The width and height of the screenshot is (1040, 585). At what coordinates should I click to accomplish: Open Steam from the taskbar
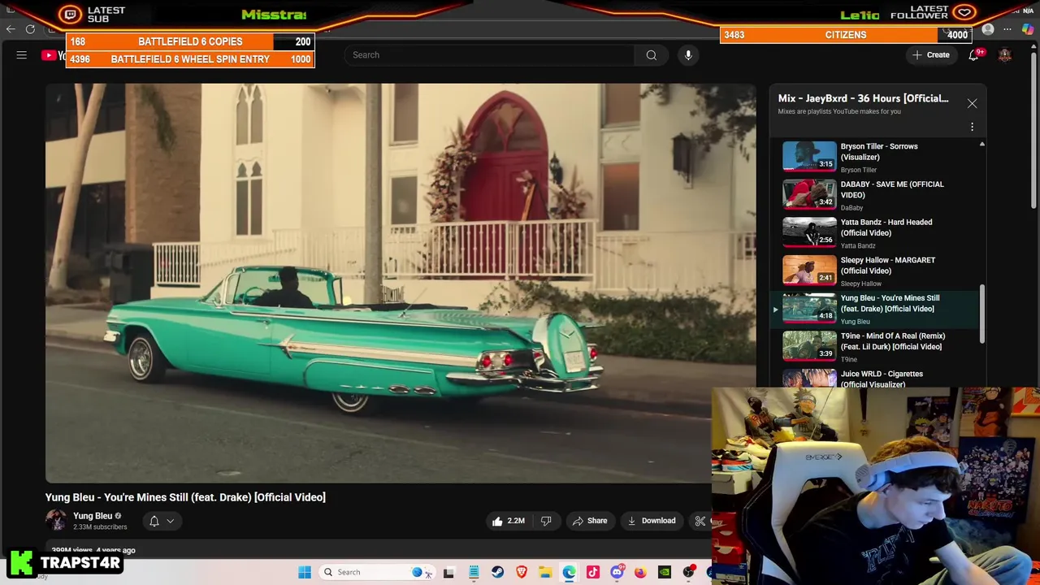pyautogui.click(x=497, y=572)
